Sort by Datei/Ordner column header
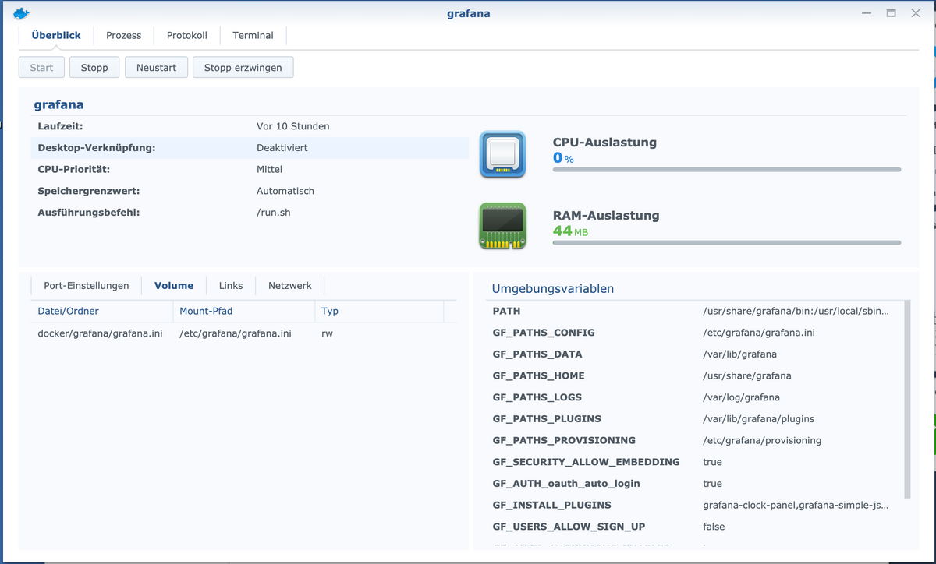The height and width of the screenshot is (564, 936). [102, 311]
